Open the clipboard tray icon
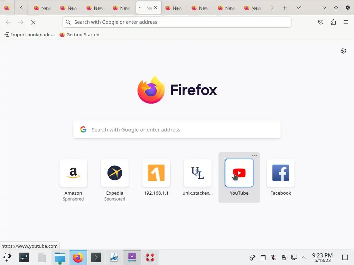The height and width of the screenshot is (265, 354). point(263,257)
